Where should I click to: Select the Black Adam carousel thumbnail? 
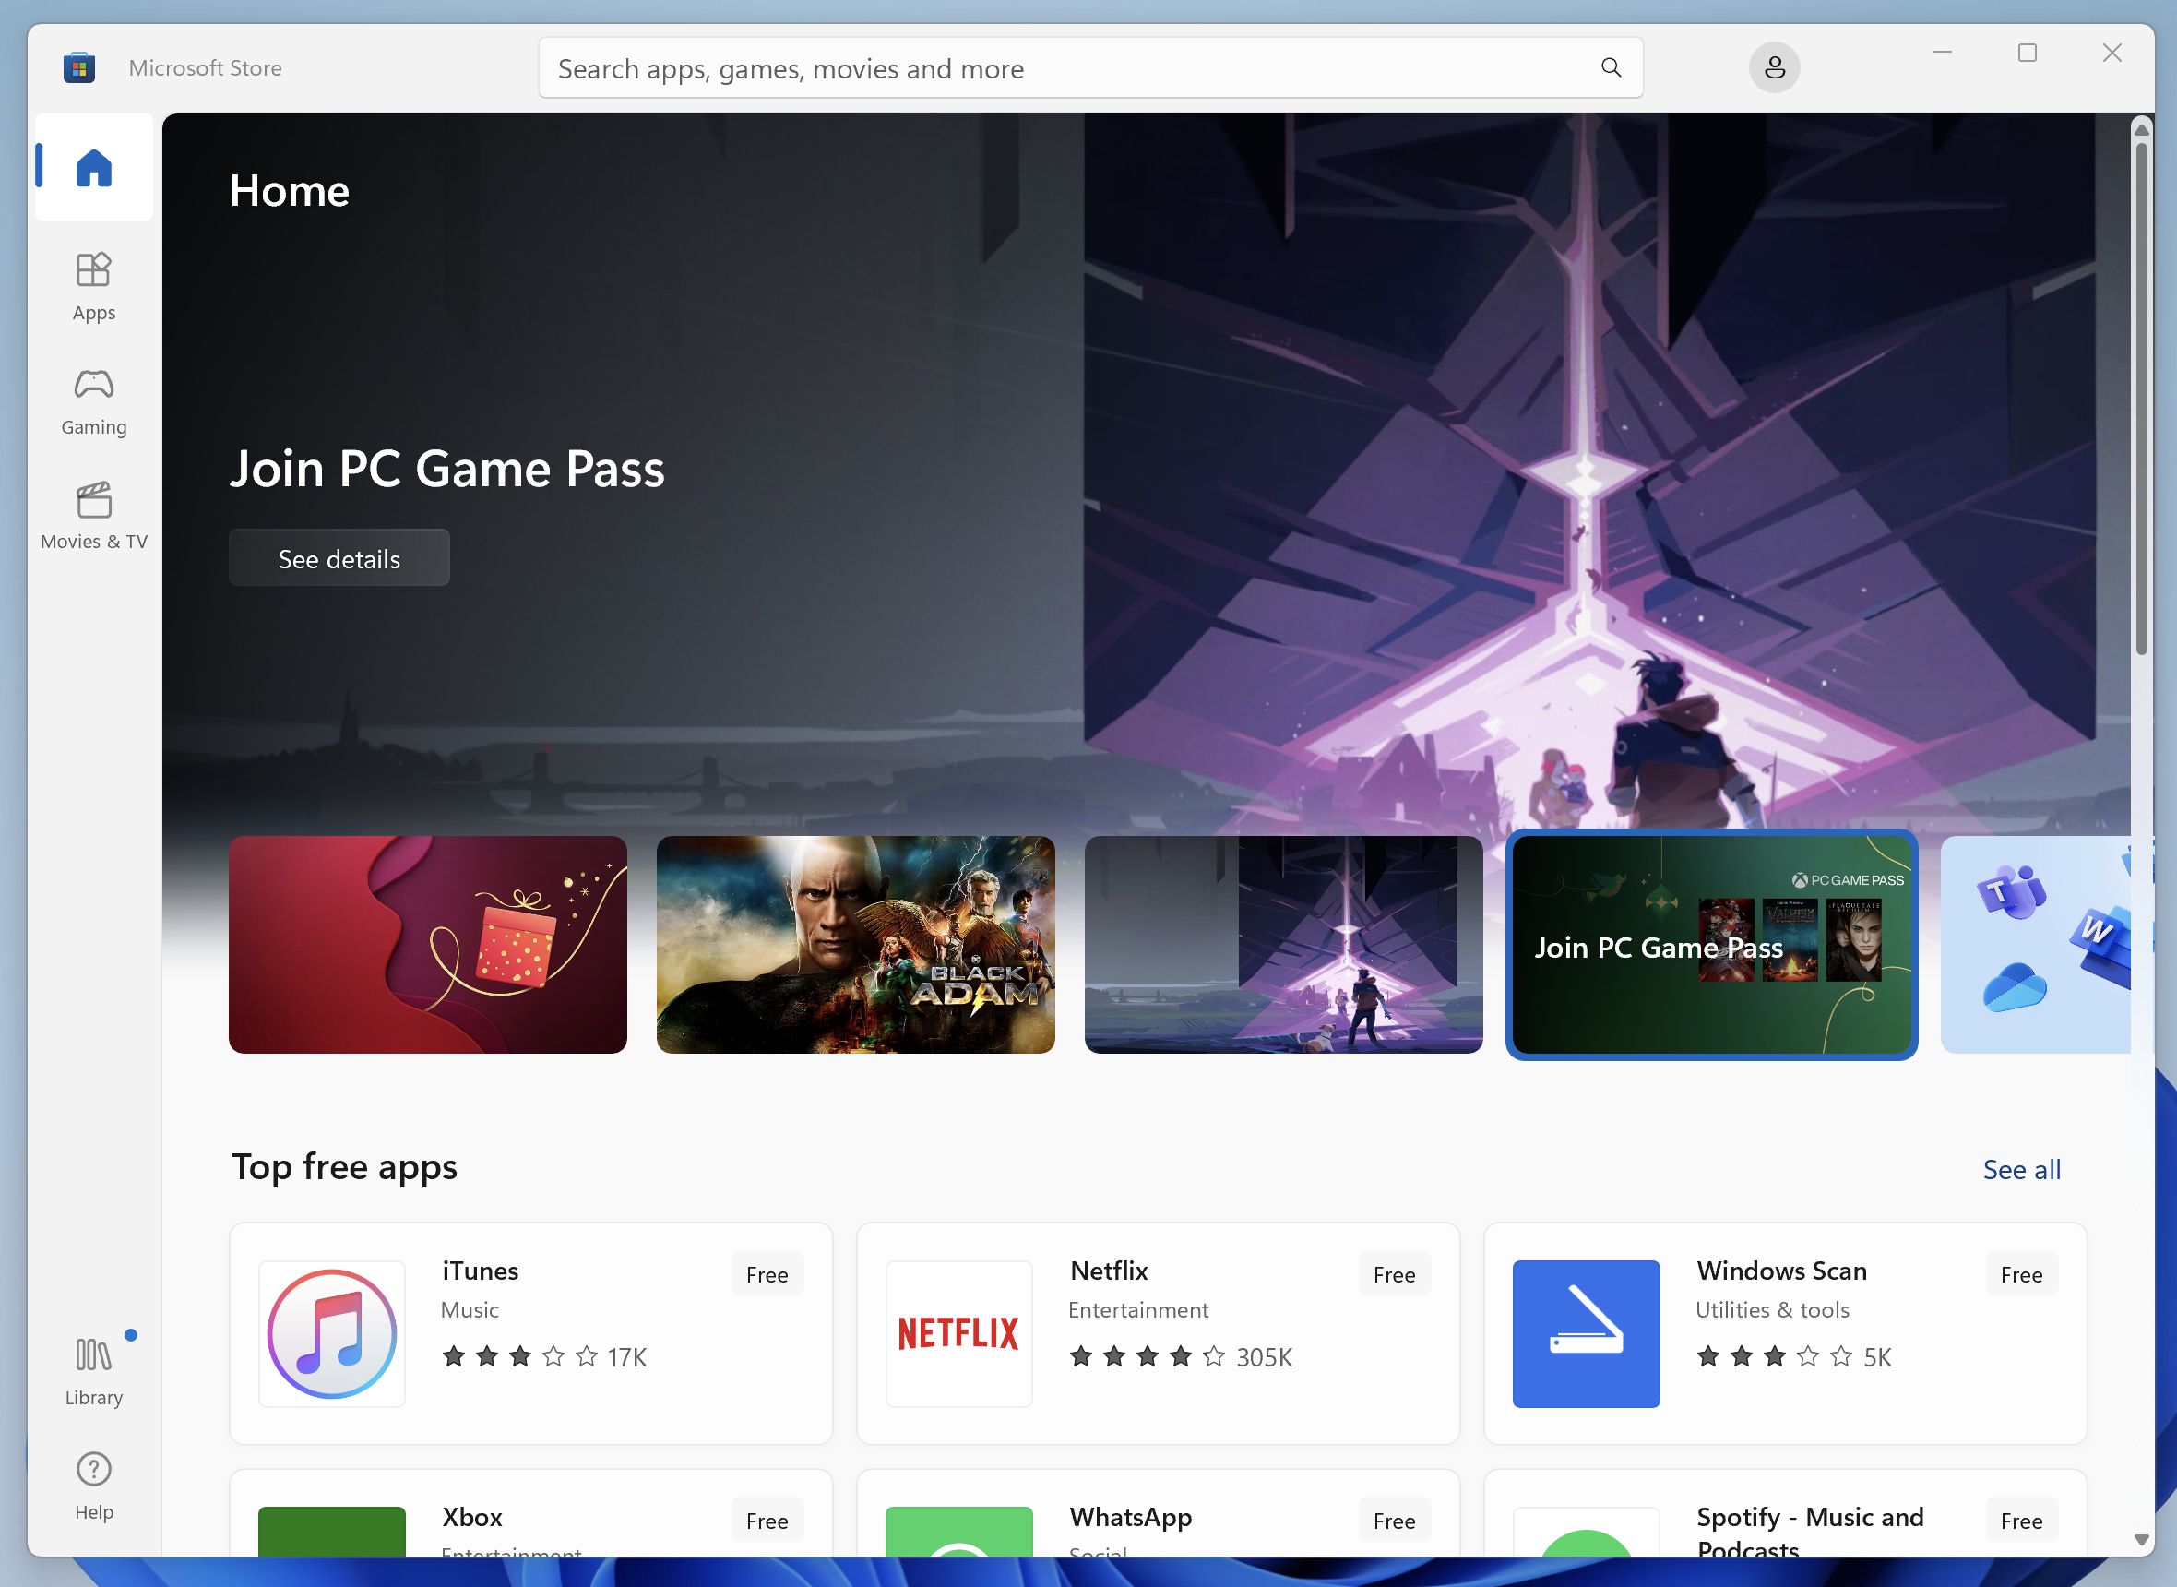coord(855,944)
